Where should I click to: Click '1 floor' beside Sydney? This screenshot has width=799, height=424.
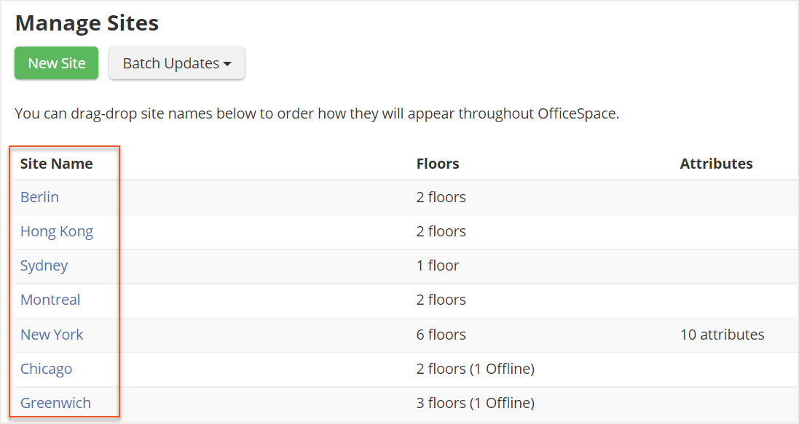coord(438,265)
